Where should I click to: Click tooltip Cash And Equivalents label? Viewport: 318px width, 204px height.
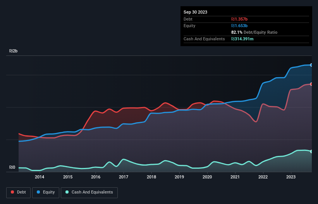pyautogui.click(x=204, y=39)
